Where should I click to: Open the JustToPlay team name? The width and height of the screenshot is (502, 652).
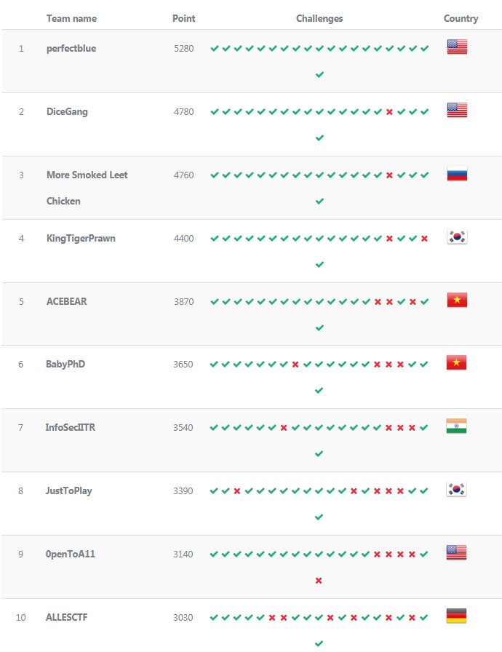pos(69,490)
